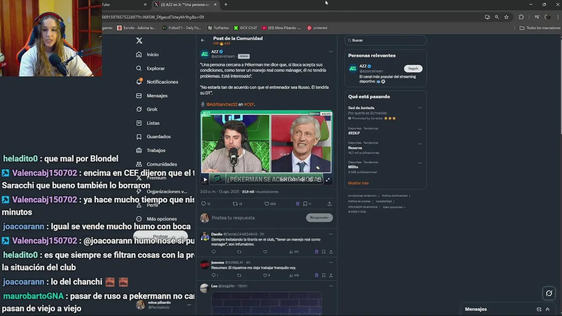Open a new browser tab
The height and width of the screenshot is (316, 562).
(x=225, y=4)
